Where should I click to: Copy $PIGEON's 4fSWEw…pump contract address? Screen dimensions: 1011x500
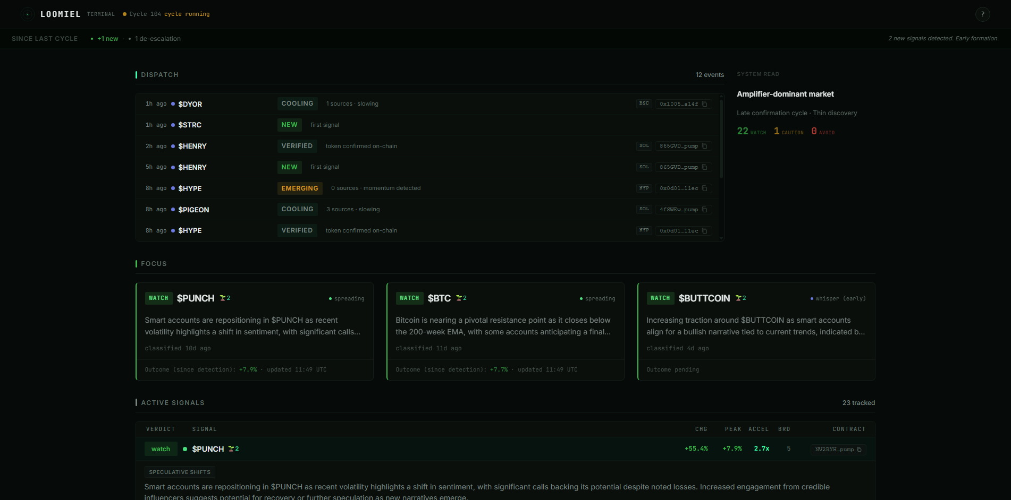pos(705,209)
